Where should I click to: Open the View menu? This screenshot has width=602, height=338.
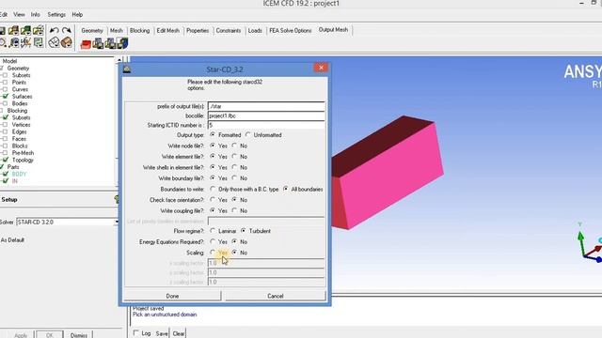point(19,15)
